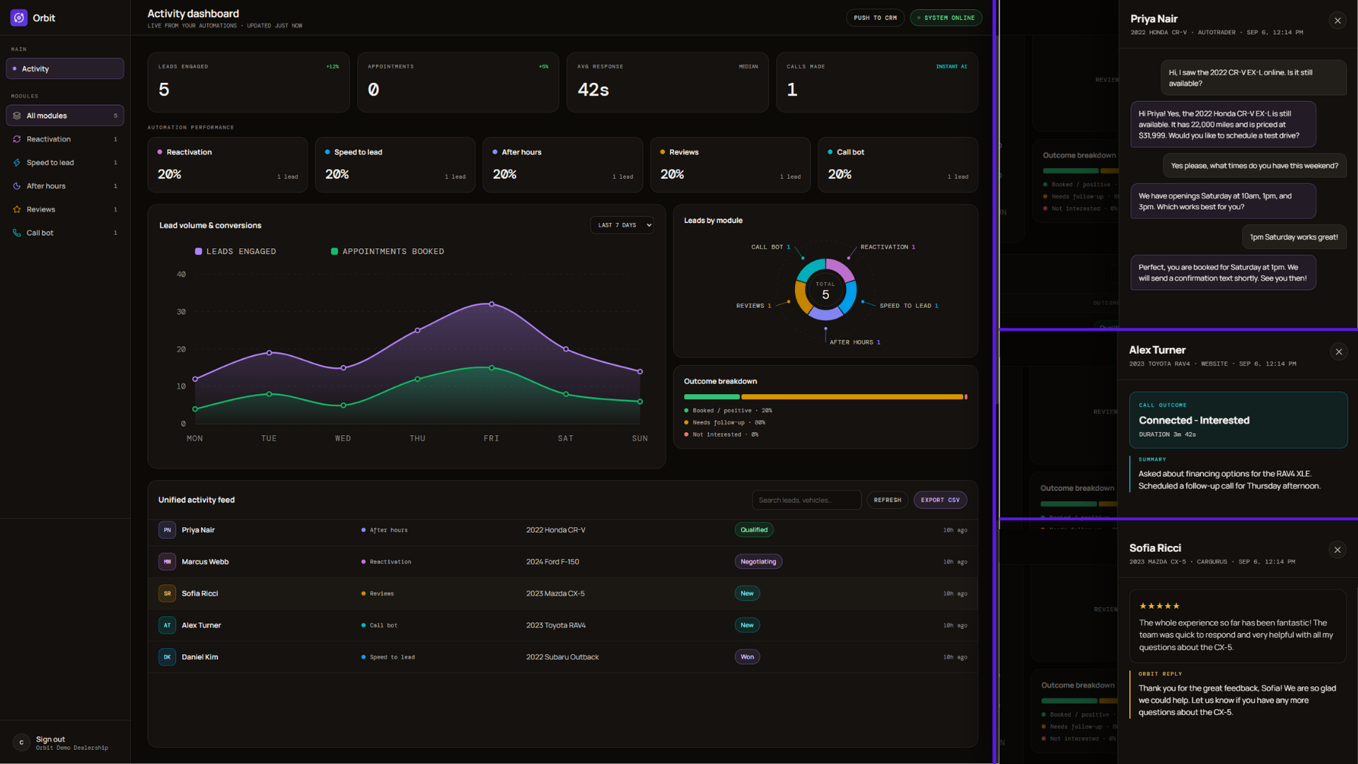Click the Reviews star icon in sidebar
Viewport: 1358px width, 764px height.
17,209
